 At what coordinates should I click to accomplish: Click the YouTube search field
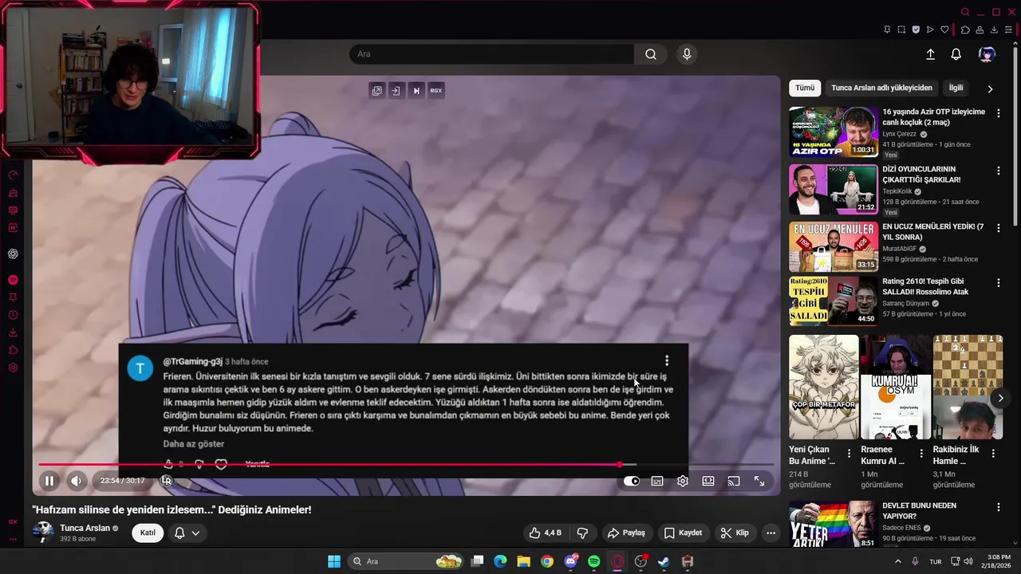coord(491,54)
